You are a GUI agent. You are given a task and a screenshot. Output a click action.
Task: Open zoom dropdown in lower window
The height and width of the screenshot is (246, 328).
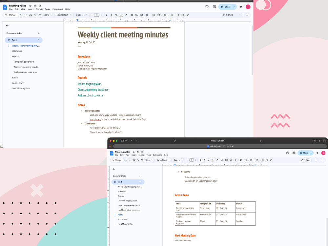149,160
